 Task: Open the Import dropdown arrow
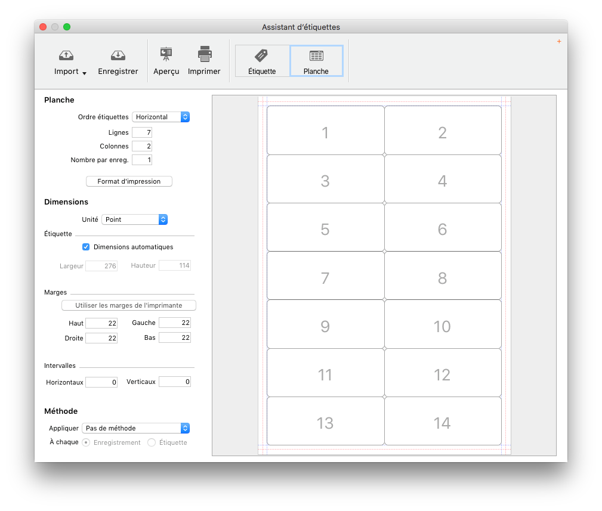point(84,73)
